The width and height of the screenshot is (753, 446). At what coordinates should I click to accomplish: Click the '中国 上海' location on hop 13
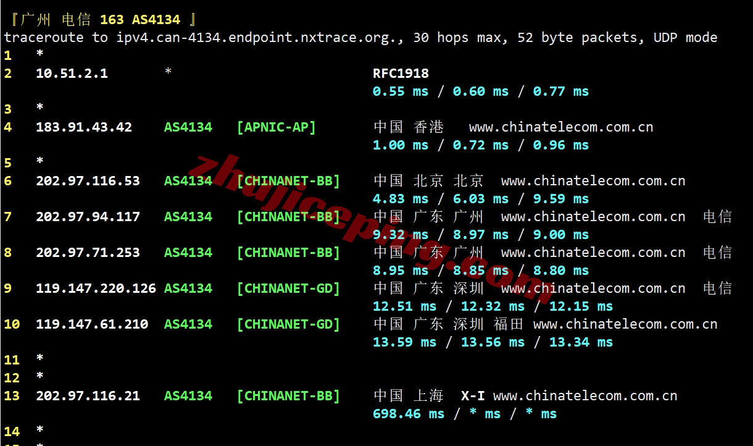pos(409,396)
